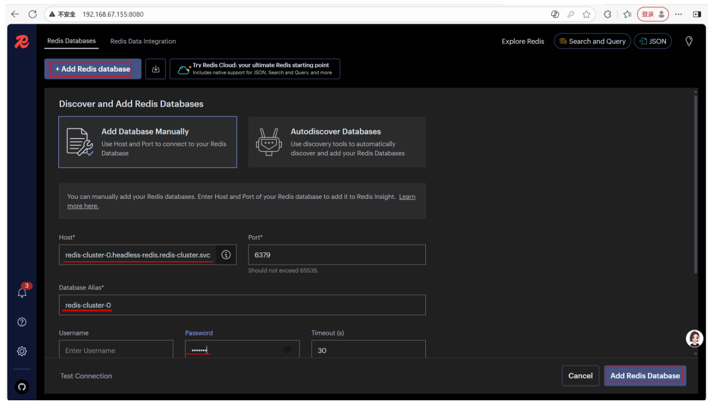
Task: Click the Explore Redis text
Action: click(523, 41)
